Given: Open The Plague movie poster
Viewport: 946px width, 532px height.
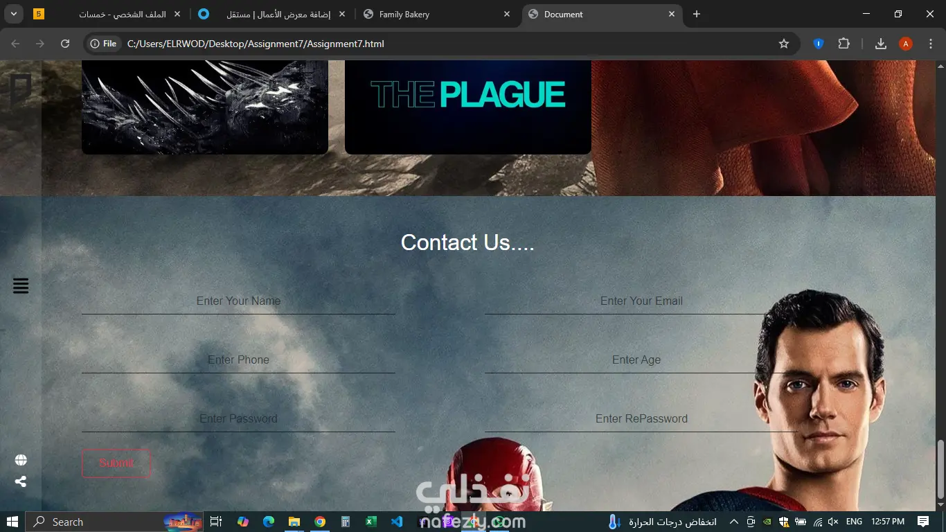Looking at the screenshot, I should click(468, 107).
